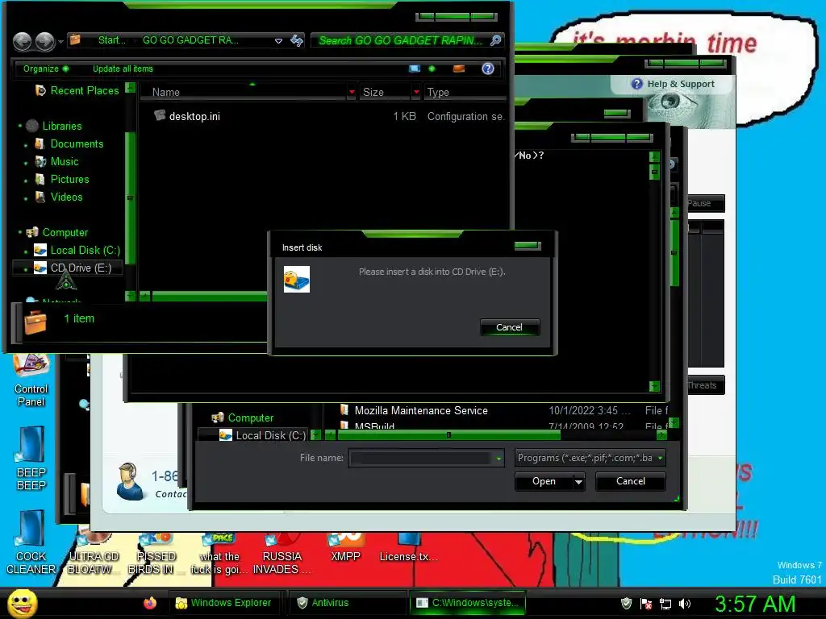Toggle the preview pane icon
826x619 pixels.
click(x=459, y=69)
